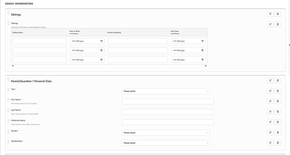Open the Gender dropdown
The width and height of the screenshot is (290, 155).
[166, 133]
